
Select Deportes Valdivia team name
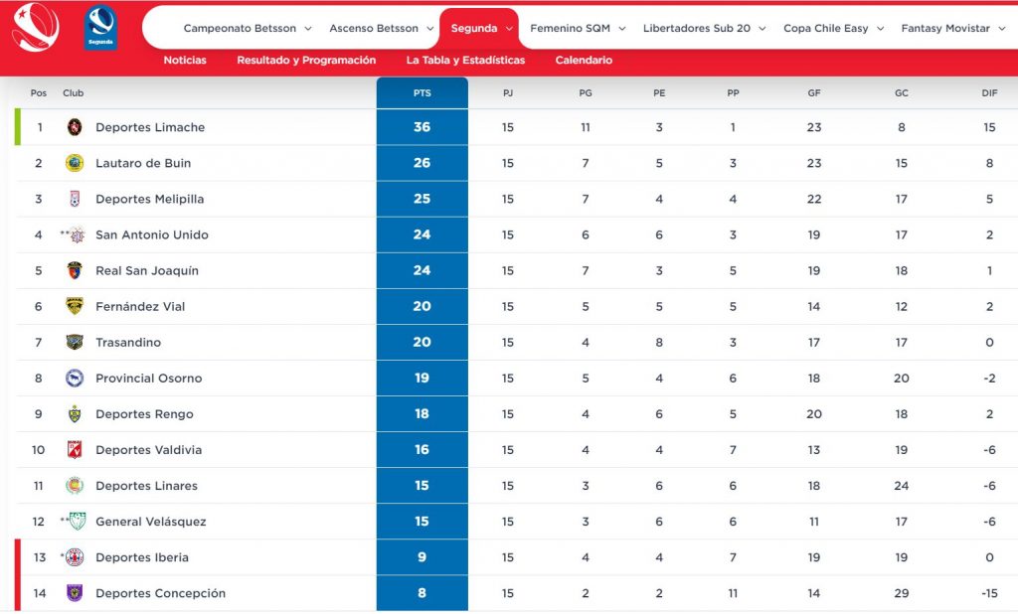[149, 450]
